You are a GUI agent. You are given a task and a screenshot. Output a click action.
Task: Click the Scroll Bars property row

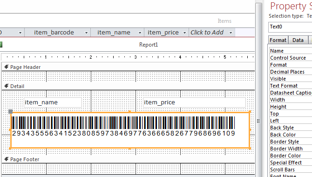coord(291,170)
